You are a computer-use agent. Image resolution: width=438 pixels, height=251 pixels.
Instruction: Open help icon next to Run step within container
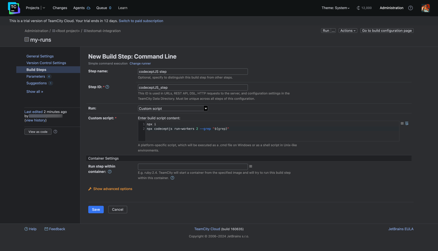click(x=109, y=172)
